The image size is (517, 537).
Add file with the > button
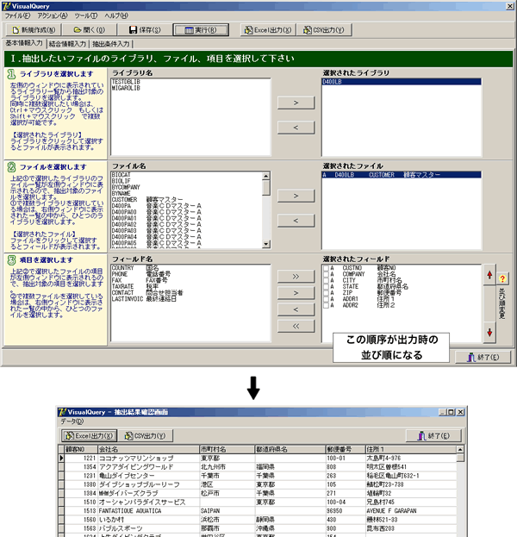point(296,196)
